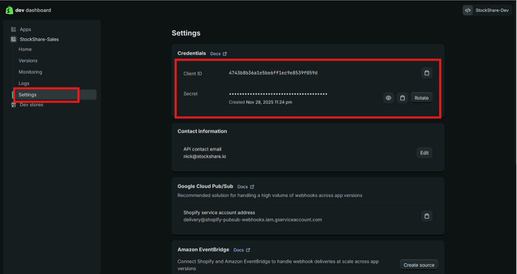Select StockShare-Sales in the sidebar
The height and width of the screenshot is (274, 517).
click(x=39, y=39)
